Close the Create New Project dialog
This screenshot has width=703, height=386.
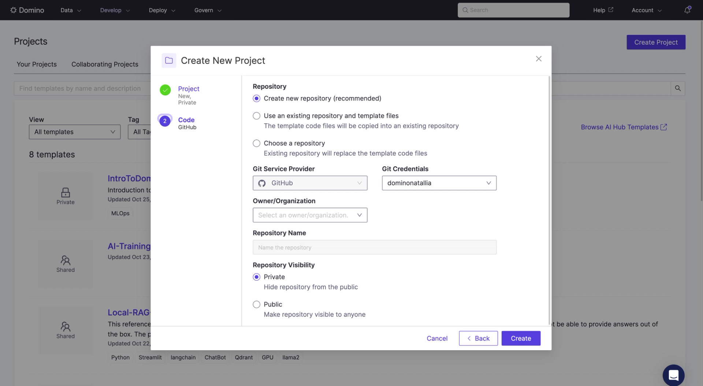[539, 59]
